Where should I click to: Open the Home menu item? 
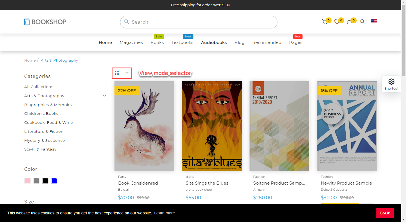click(x=105, y=42)
